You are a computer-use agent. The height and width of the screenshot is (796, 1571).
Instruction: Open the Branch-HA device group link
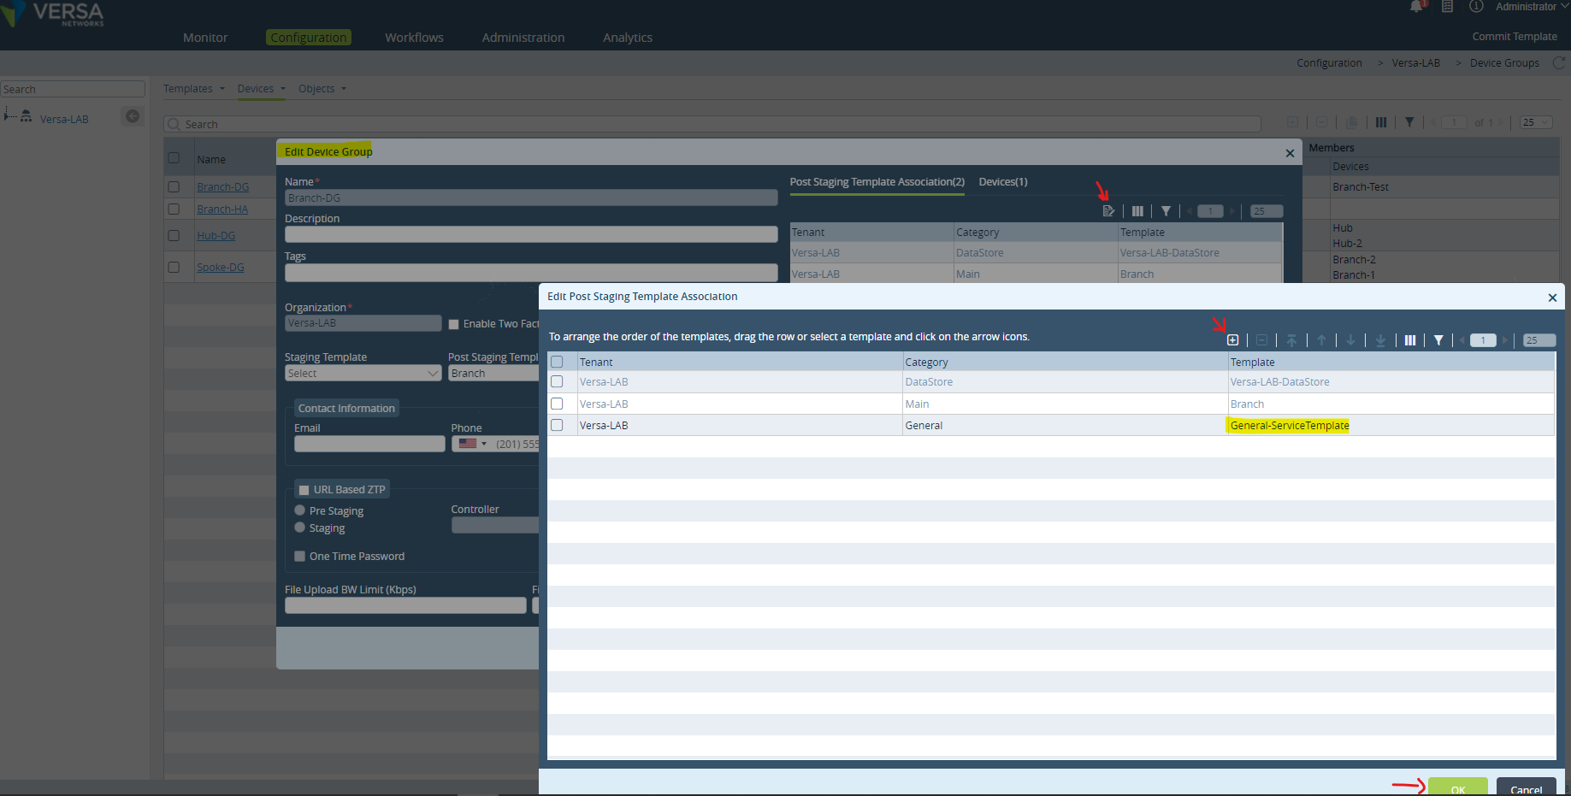222,209
